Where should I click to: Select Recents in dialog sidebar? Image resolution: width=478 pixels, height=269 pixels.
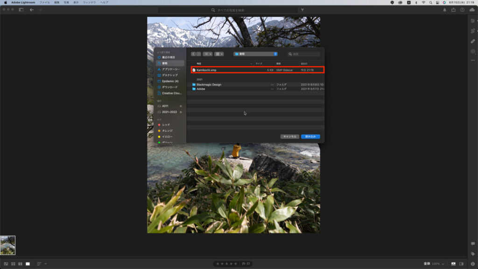coord(170,57)
